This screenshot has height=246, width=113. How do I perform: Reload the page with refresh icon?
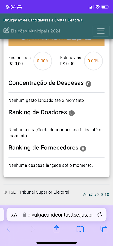tap(100, 215)
